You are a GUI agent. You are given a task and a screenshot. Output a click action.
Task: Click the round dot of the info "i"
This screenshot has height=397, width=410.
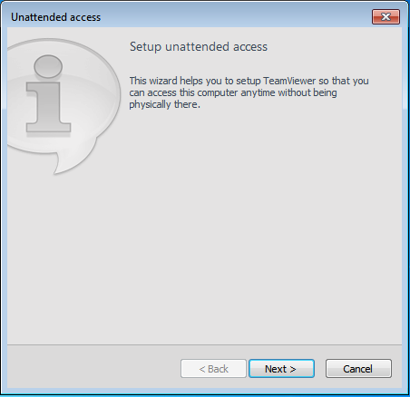point(48,66)
